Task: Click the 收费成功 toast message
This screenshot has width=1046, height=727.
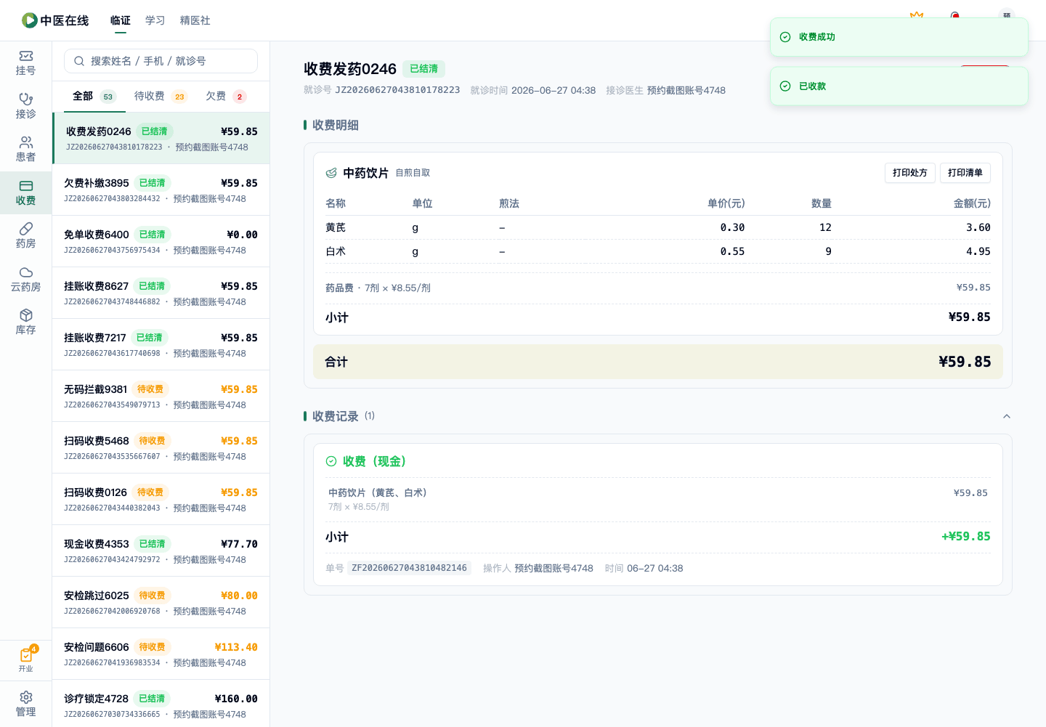Action: point(899,37)
